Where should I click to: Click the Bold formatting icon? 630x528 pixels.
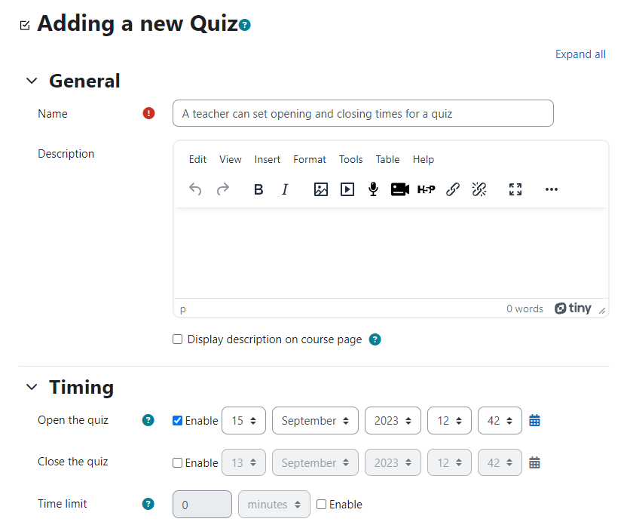coord(258,189)
